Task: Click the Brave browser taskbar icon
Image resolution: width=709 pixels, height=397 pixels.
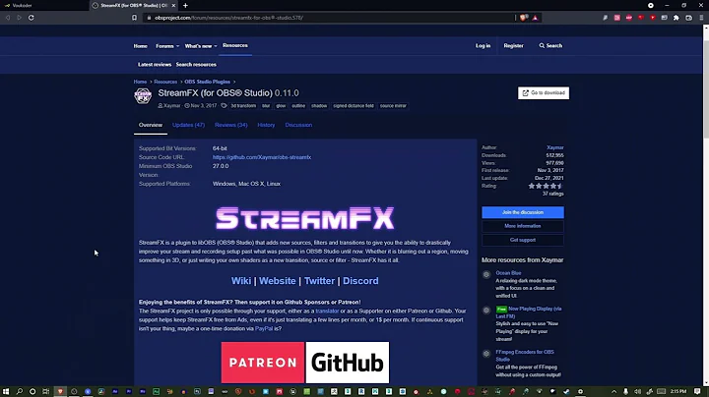Action: tap(60, 391)
